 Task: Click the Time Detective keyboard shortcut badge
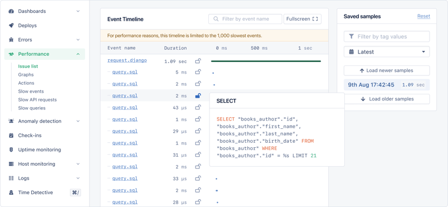[x=76, y=192]
